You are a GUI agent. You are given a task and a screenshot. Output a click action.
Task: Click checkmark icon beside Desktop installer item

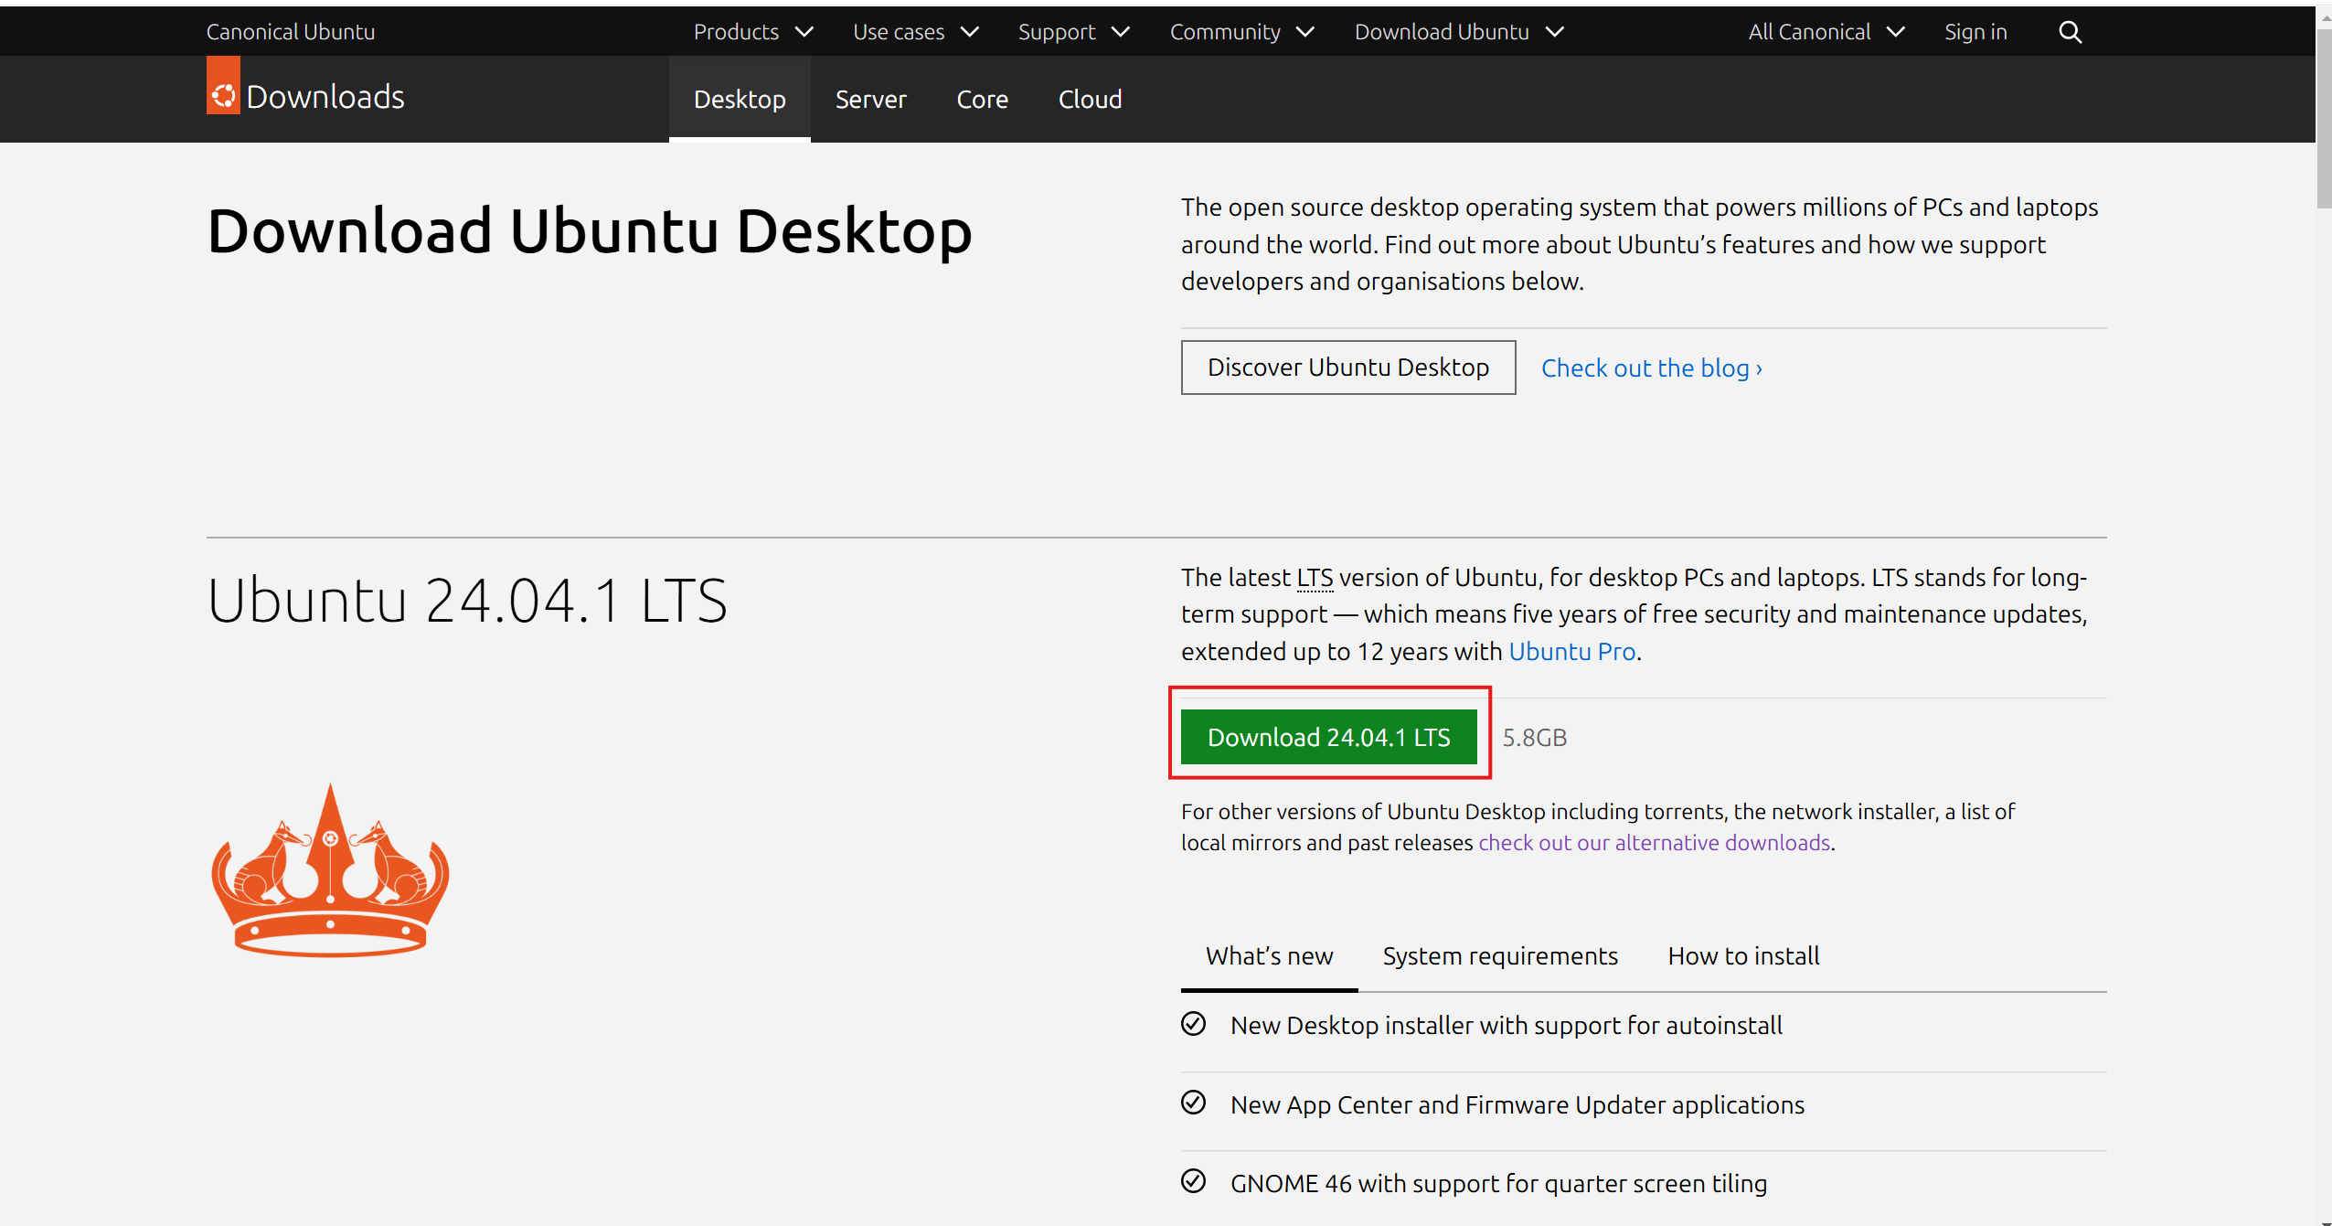click(x=1193, y=1024)
